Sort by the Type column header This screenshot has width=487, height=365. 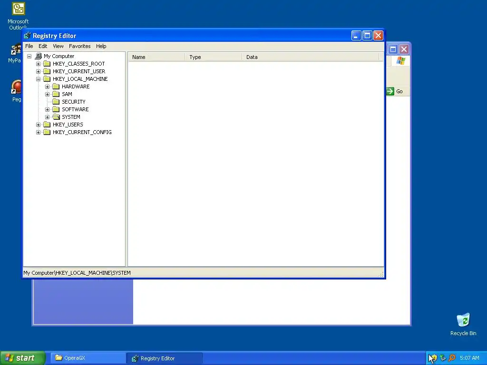[x=214, y=57]
